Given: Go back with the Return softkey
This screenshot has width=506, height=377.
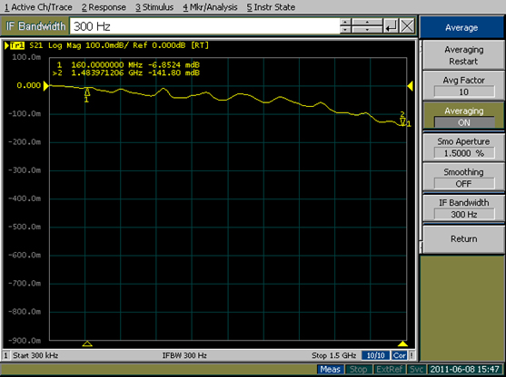Looking at the screenshot, I should [463, 239].
